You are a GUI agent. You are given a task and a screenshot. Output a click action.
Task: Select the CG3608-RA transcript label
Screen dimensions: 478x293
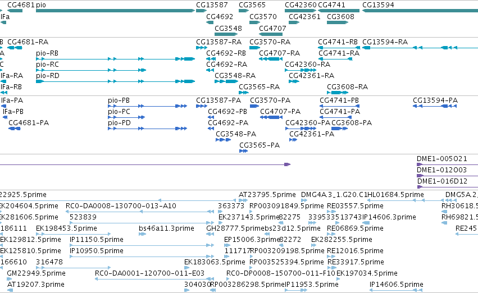pyautogui.click(x=348, y=87)
